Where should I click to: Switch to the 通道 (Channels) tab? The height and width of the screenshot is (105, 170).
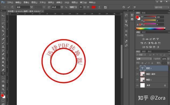[144, 52]
